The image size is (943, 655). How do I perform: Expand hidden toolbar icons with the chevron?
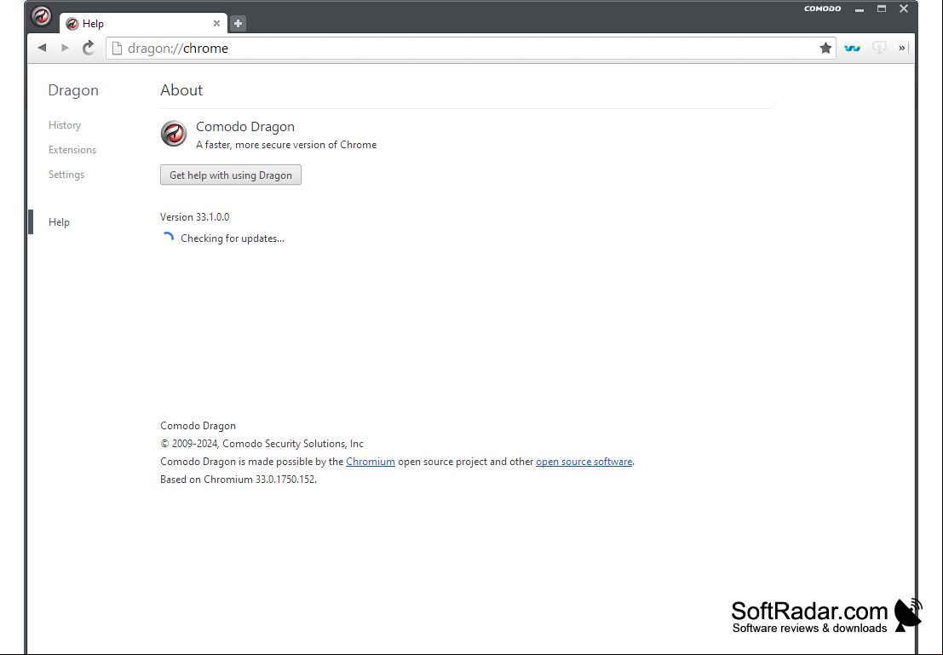901,48
